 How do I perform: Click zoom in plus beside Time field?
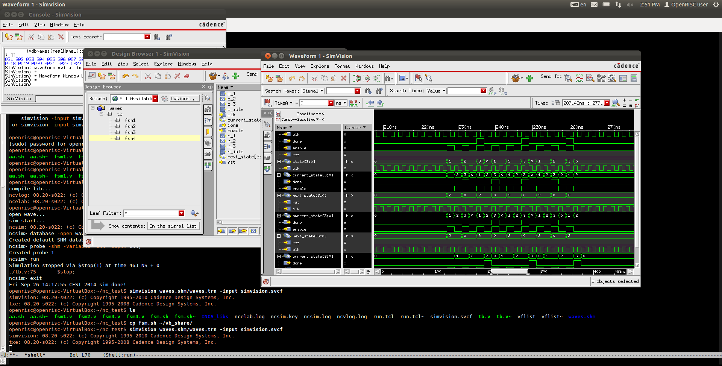[624, 100]
